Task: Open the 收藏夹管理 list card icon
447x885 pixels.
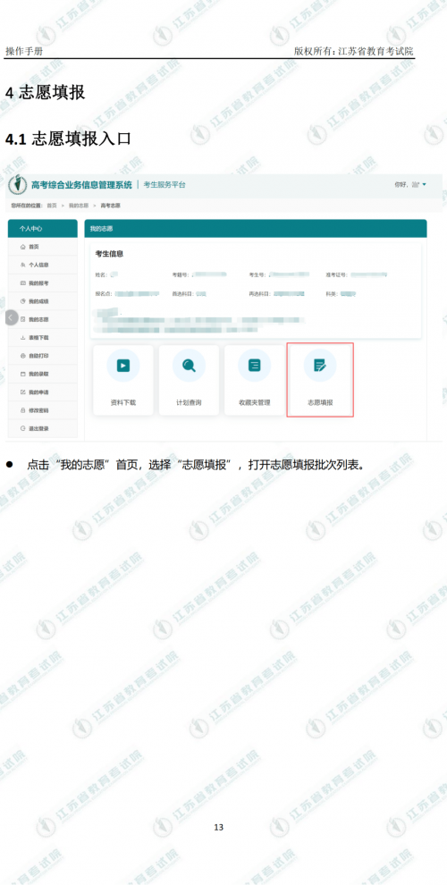Action: click(255, 366)
